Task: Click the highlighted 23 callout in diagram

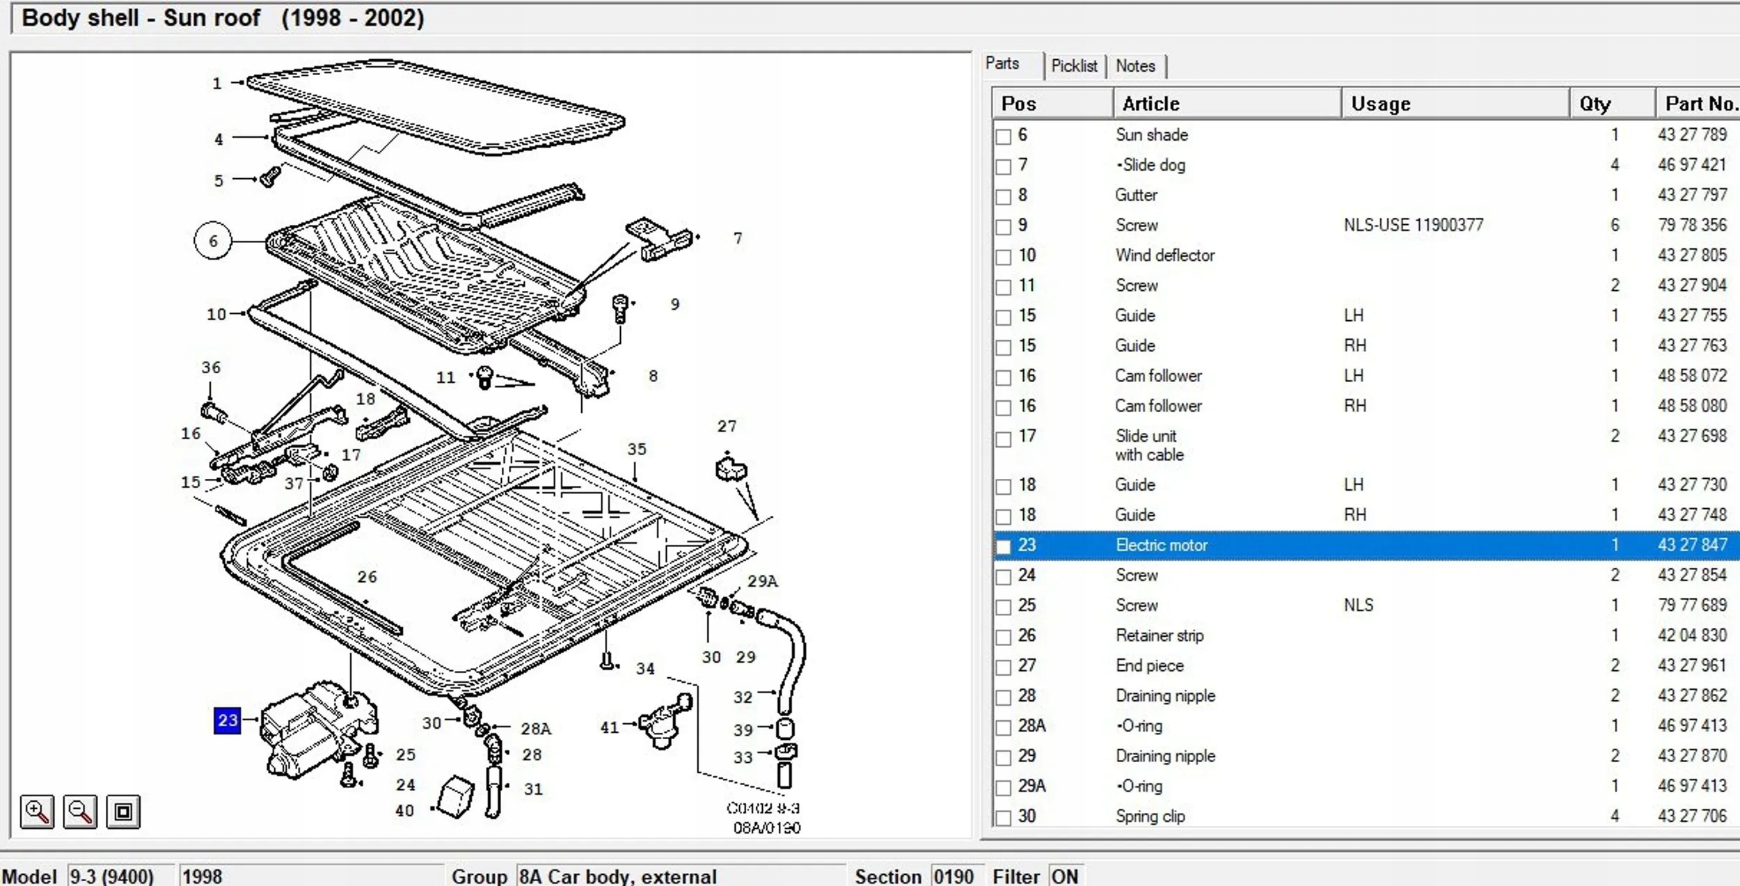Action: tap(227, 720)
